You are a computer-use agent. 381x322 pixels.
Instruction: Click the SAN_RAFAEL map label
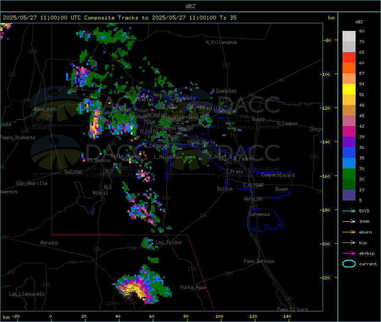[155, 115]
